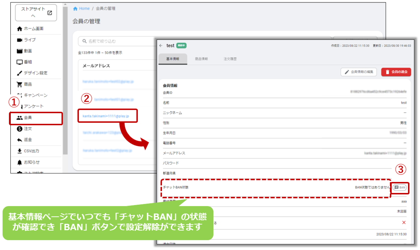
Task: Click the home icon next to ホーム画面
Action: 20,29
